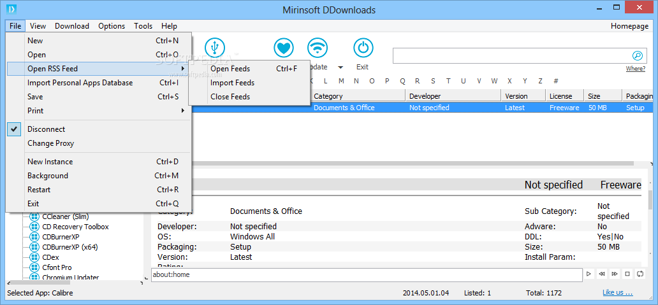Viewport: 658px width, 305px height.
Task: Sort by the Version column header
Action: 523,96
